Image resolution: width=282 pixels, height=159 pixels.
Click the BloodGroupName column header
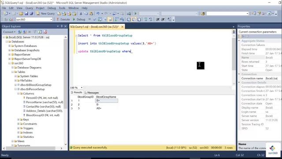106,97
